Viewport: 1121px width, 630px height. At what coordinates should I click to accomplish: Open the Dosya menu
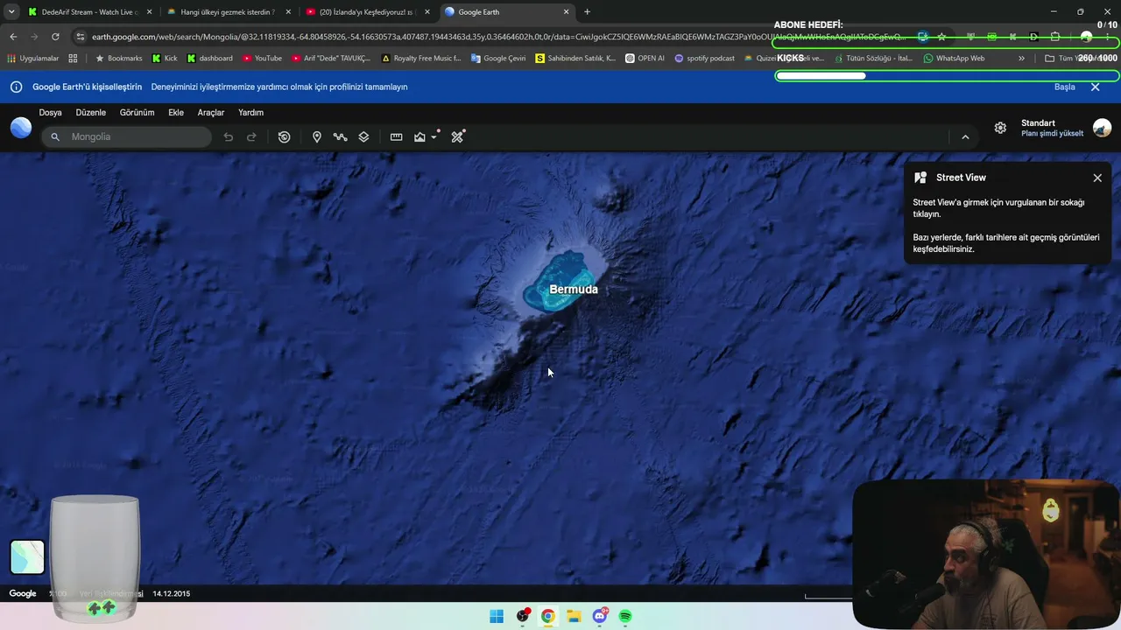click(51, 113)
